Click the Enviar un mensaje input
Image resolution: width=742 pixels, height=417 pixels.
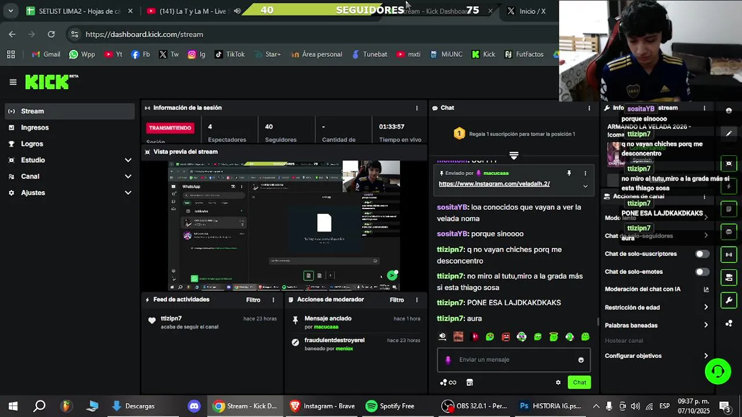click(514, 360)
